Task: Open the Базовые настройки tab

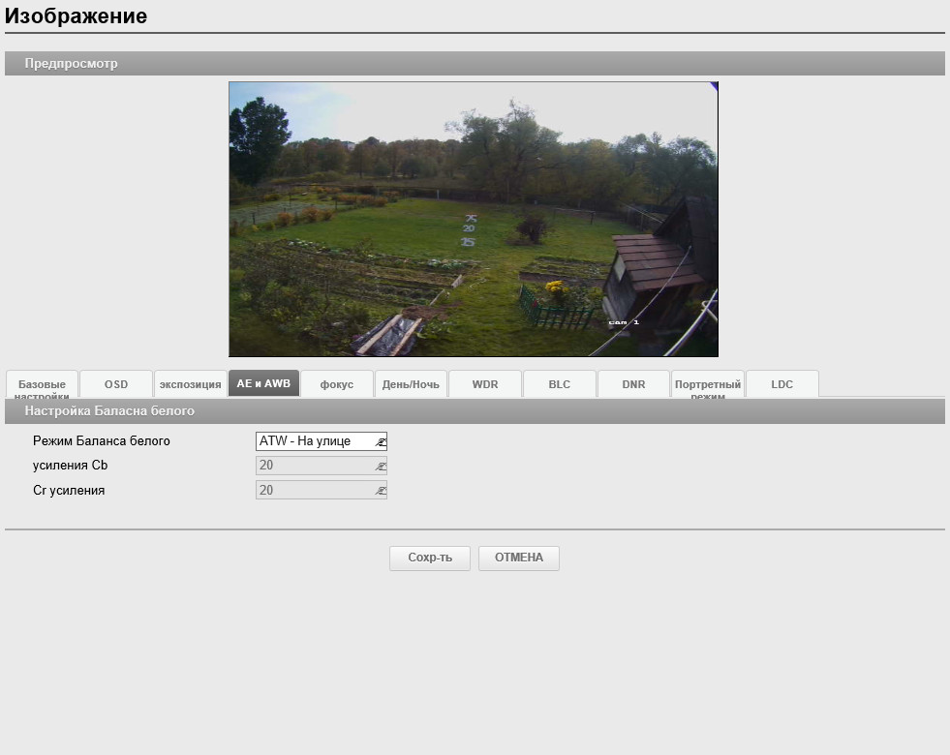Action: tap(42, 384)
